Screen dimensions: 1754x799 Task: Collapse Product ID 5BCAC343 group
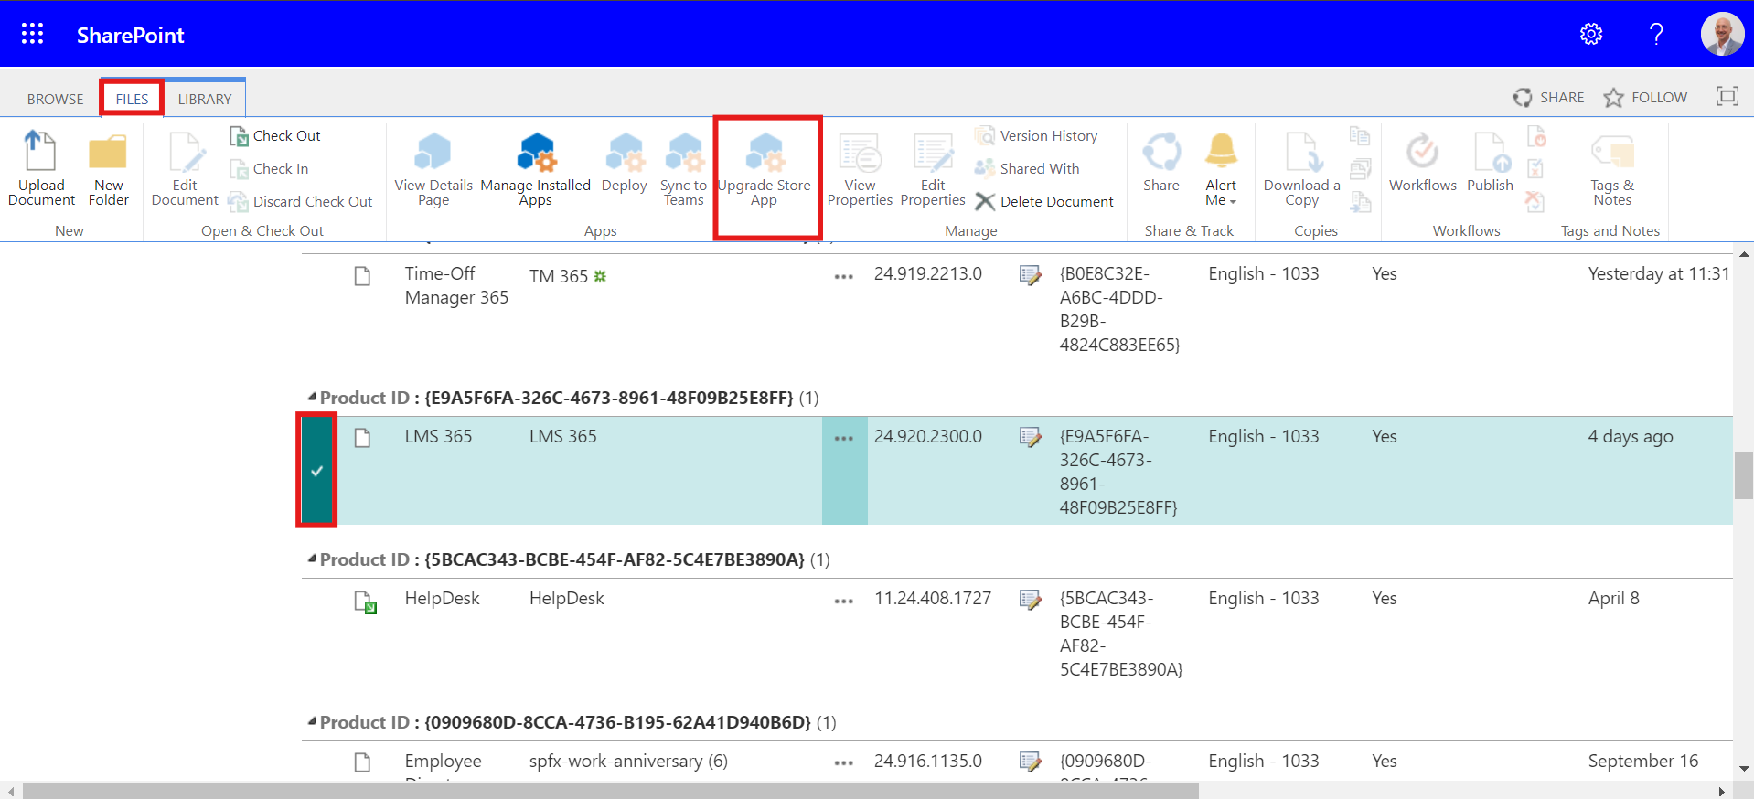coord(312,559)
